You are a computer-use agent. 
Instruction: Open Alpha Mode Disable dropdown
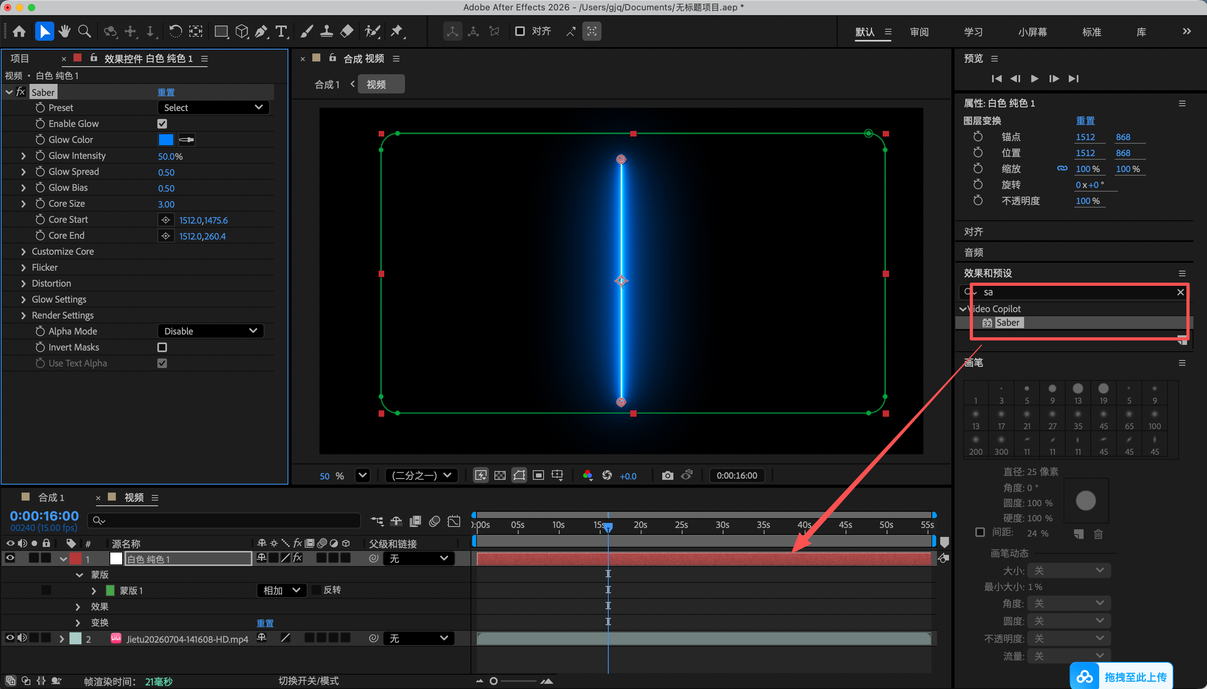click(x=210, y=331)
